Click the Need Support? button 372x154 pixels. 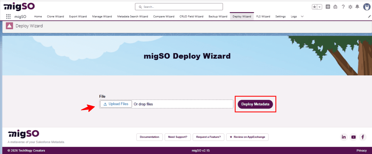[177, 137]
